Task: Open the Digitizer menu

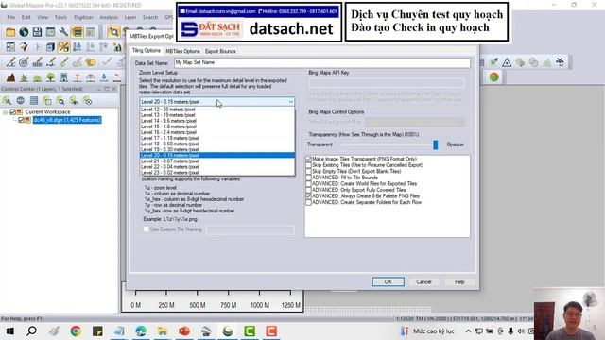Action: pyautogui.click(x=83, y=17)
